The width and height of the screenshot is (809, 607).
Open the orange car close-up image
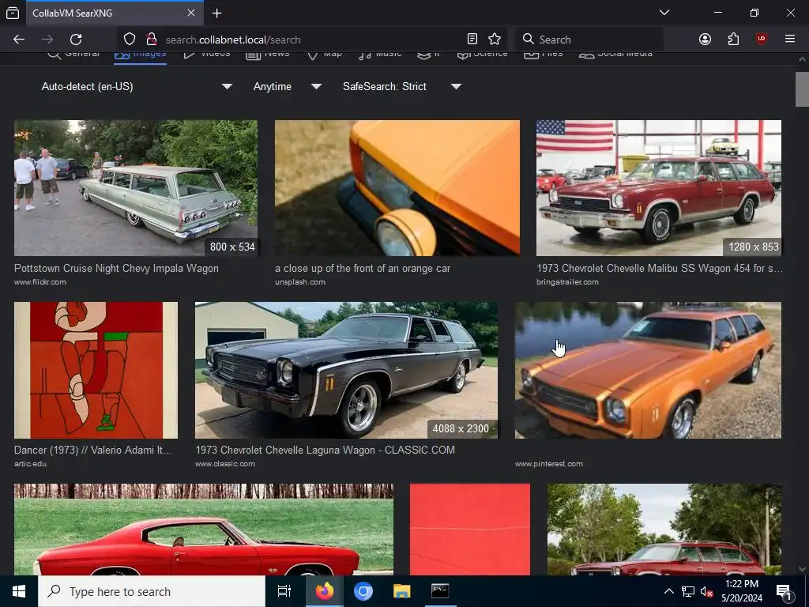[x=397, y=188]
